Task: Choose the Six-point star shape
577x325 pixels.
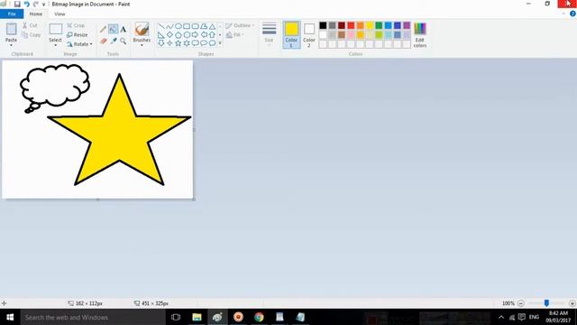Action: point(187,43)
